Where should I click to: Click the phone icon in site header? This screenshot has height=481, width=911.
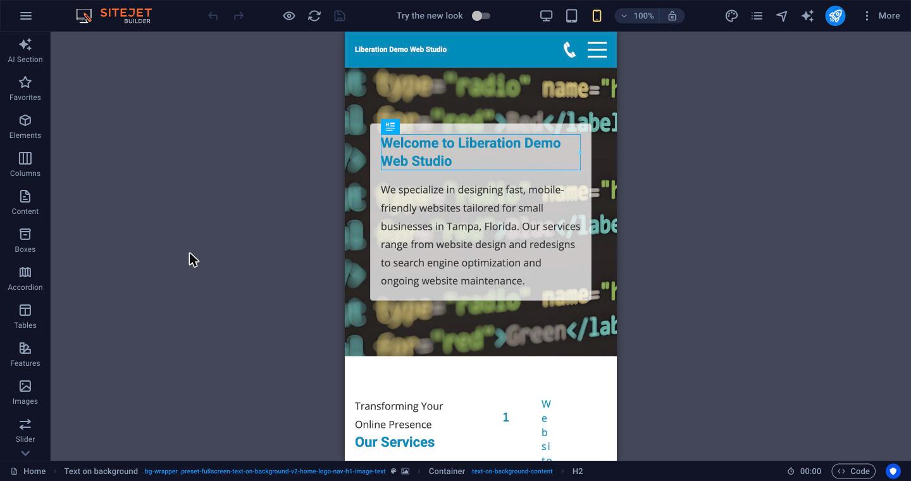[569, 49]
